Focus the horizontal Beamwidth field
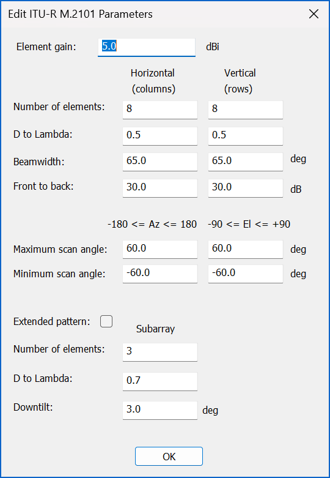This screenshot has width=330, height=478. coord(160,162)
